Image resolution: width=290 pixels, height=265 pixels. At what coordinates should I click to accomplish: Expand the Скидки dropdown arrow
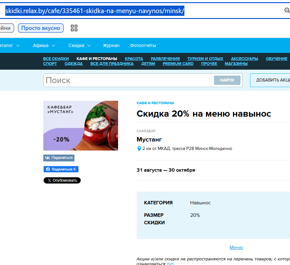point(89,46)
